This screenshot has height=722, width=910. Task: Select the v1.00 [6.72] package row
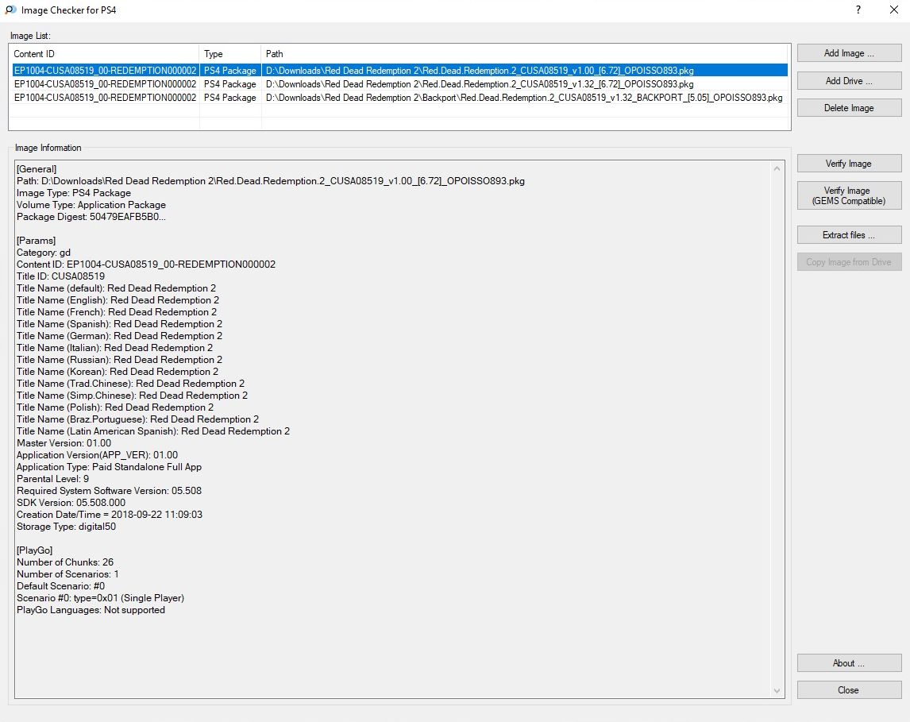400,70
